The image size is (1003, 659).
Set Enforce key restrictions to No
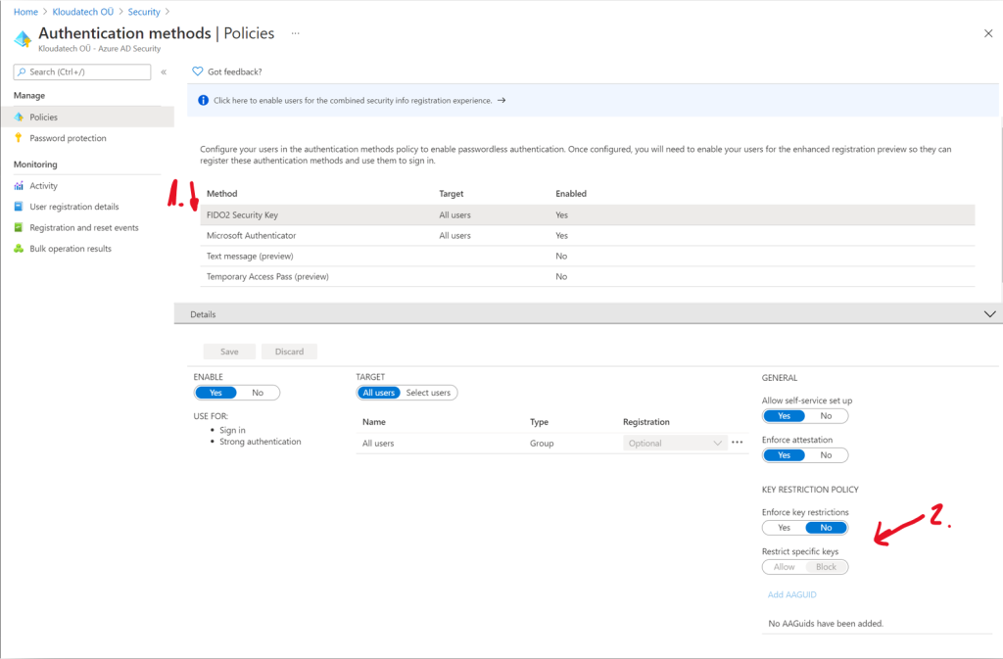(x=827, y=528)
